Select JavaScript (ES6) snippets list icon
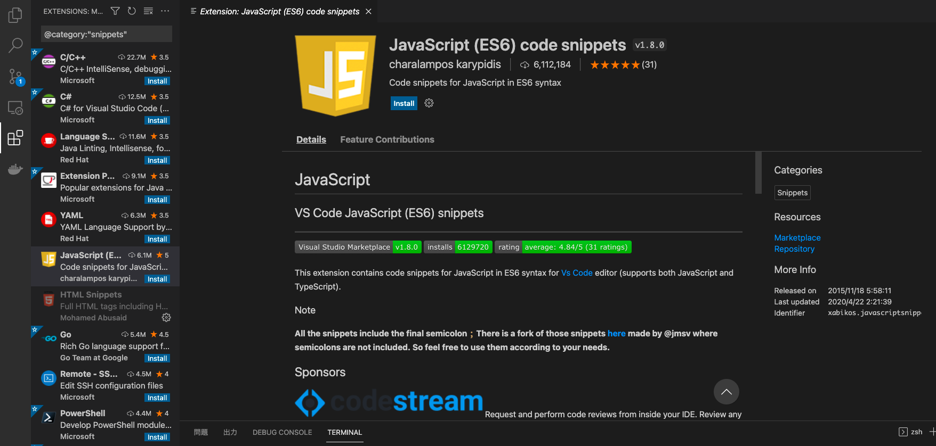This screenshot has width=936, height=446. (x=49, y=259)
